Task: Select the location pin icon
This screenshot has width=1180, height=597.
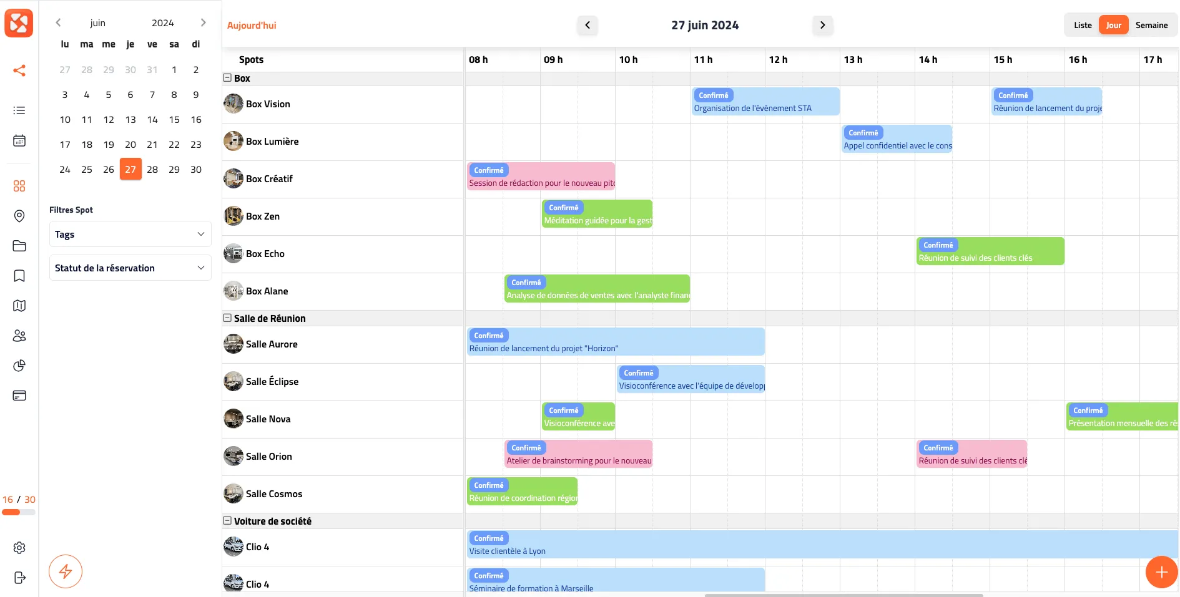Action: 19,216
